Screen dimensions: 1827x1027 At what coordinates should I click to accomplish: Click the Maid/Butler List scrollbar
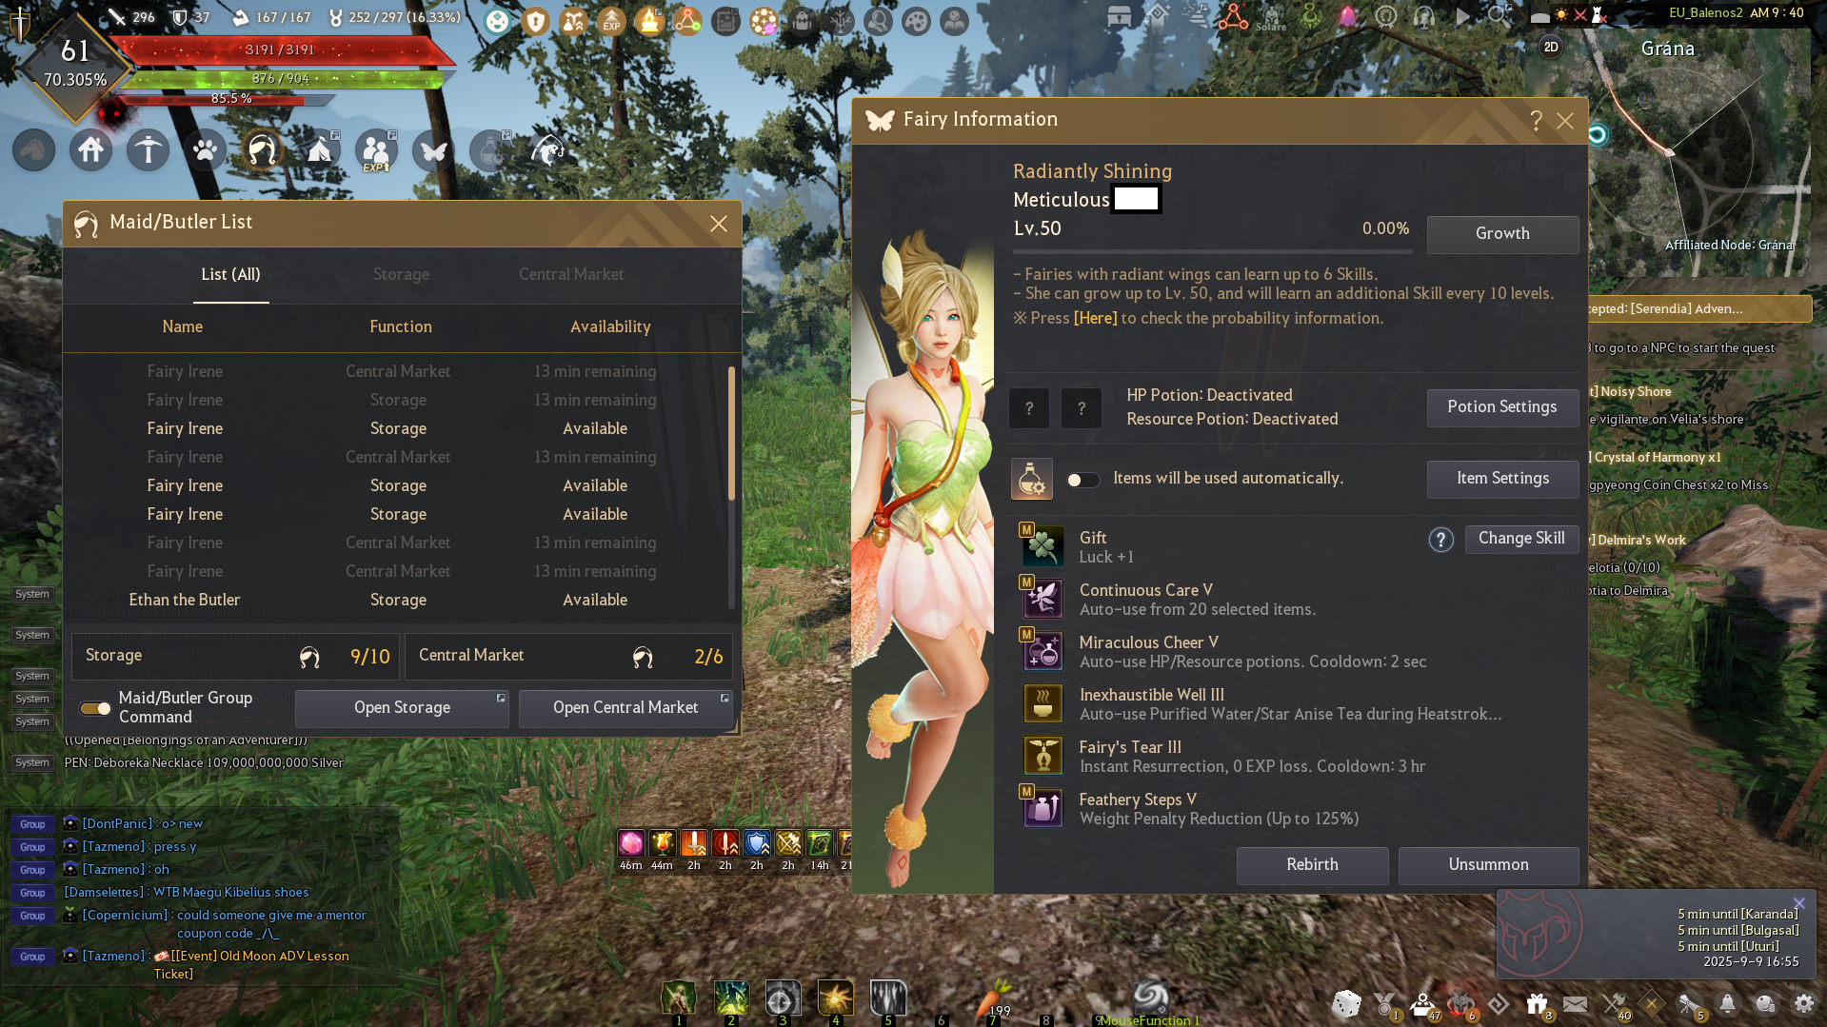point(731,433)
